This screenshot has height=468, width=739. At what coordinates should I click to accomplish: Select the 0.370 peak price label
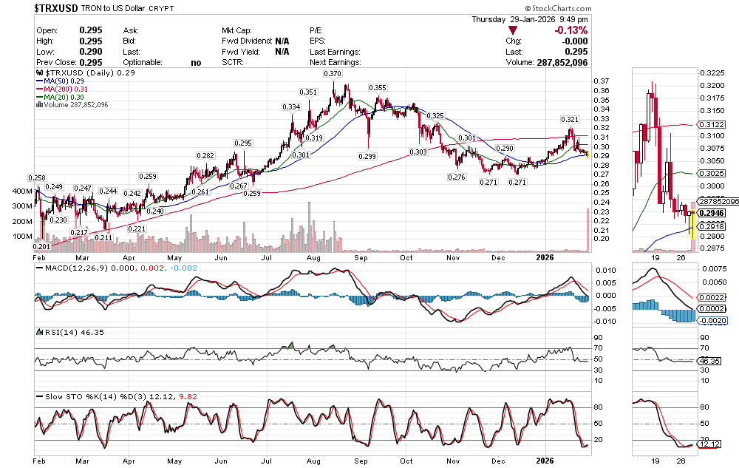[333, 74]
